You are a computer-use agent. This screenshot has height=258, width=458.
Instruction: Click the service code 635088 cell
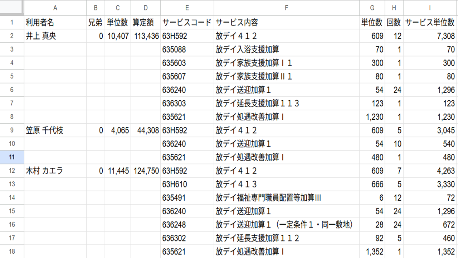(187, 49)
